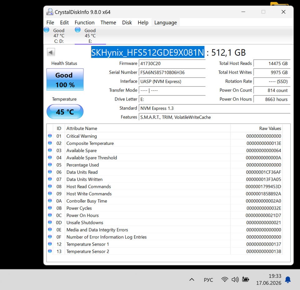300x290 pixels.
Task: Click status dot for Controller Busy Time row
Action: click(x=50, y=201)
